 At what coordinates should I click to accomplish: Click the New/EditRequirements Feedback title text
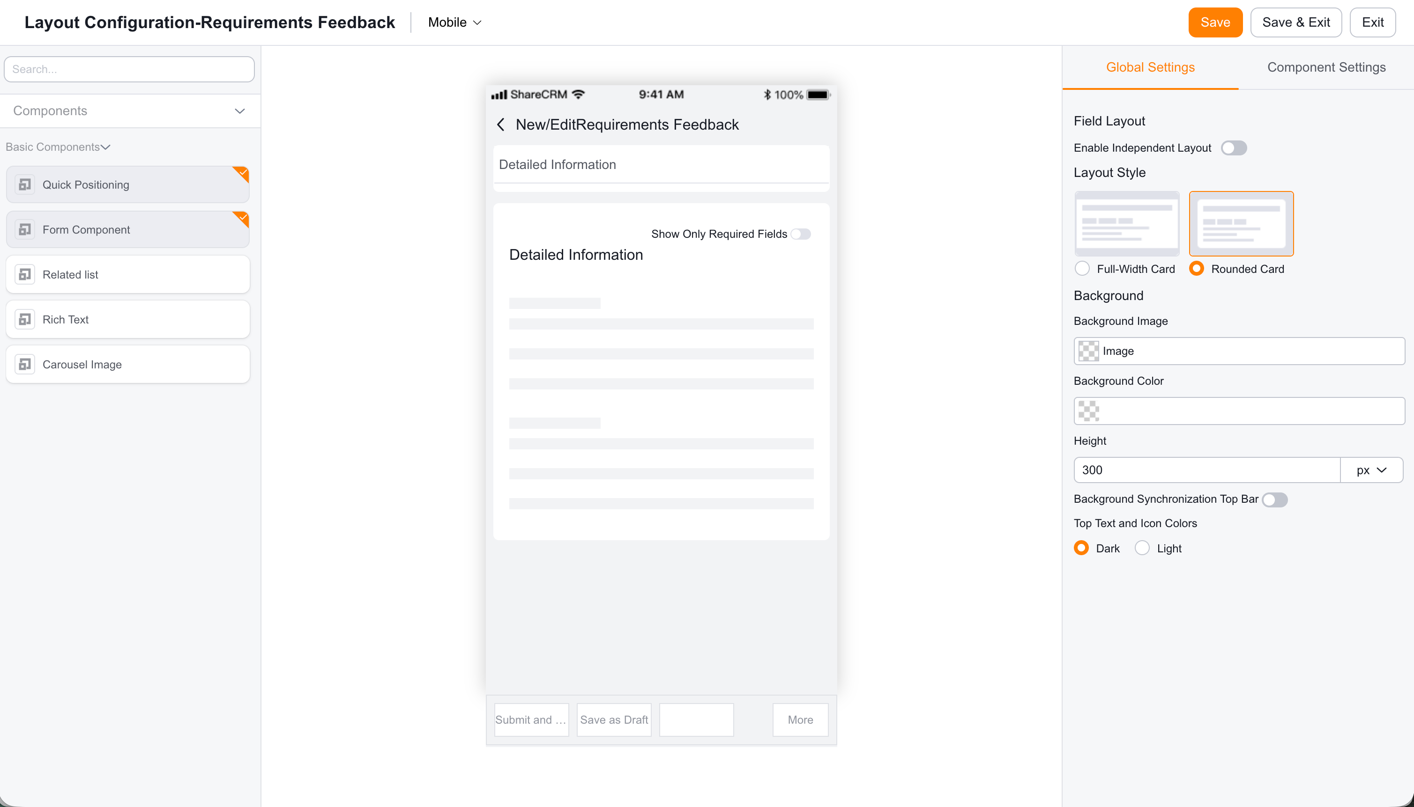[x=627, y=125]
